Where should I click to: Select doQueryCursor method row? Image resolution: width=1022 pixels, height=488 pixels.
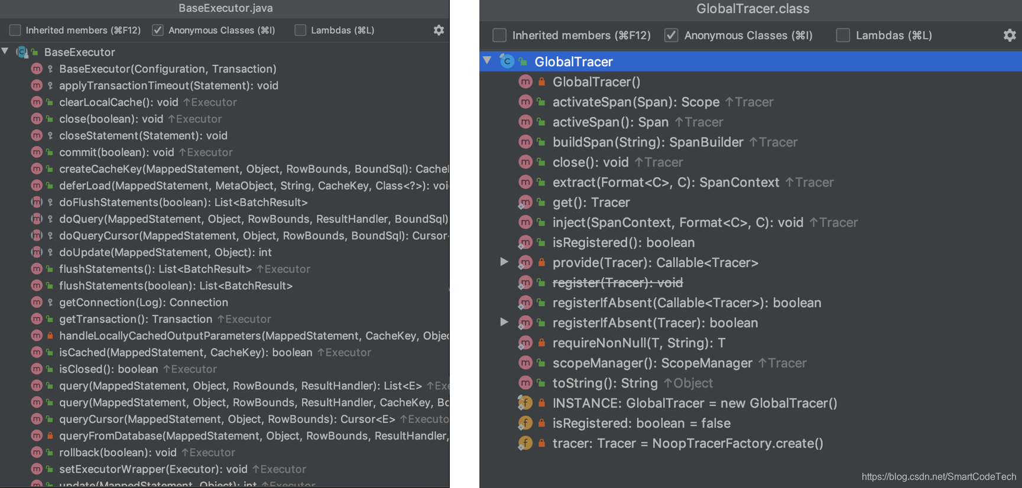225,236
